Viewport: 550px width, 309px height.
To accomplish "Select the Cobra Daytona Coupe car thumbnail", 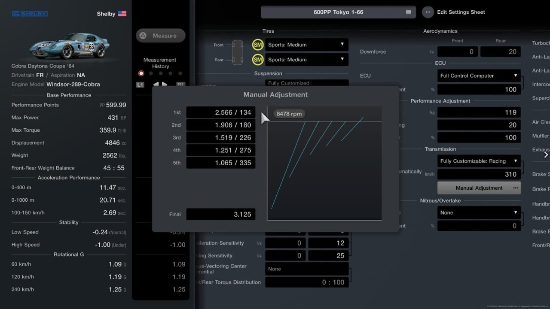I will (69, 45).
